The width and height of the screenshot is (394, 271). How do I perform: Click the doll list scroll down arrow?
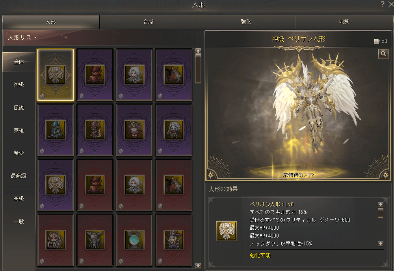[x=198, y=265]
